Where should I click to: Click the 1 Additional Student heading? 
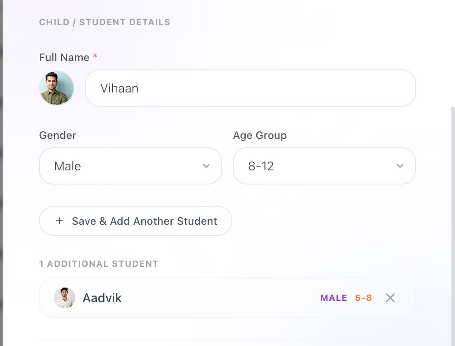99,264
